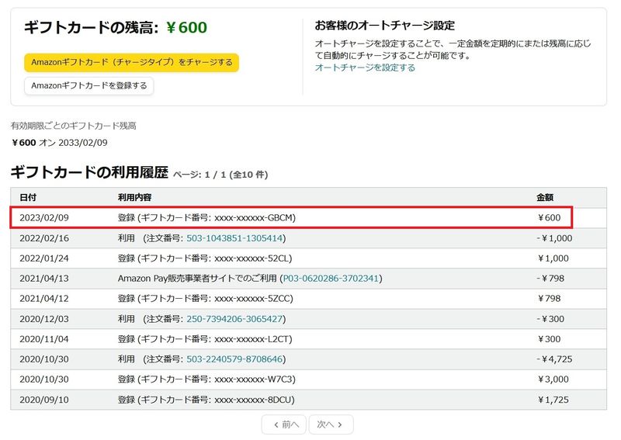Click the 金額 column header

click(x=546, y=198)
